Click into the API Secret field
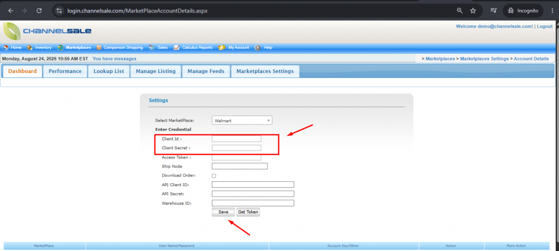This screenshot has width=559, height=251. coord(253,194)
